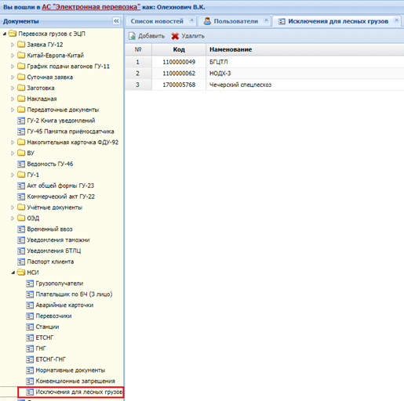The image size is (404, 401).
Task: Switch to the Список новостей tab
Action: (157, 21)
